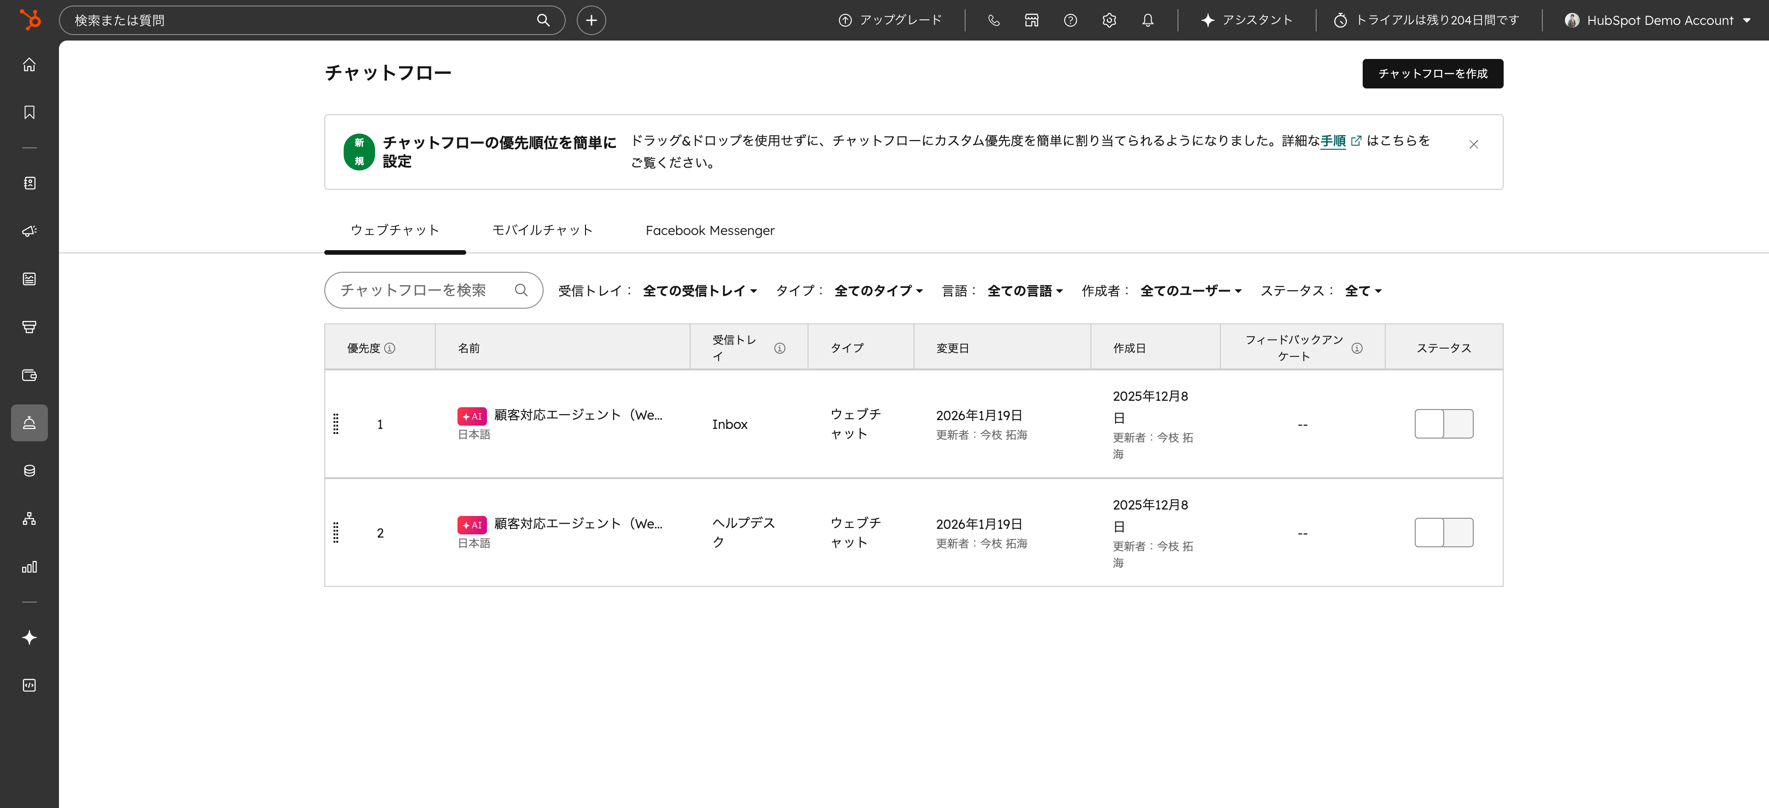
Task: Click the calling phone icon in top bar
Action: [993, 20]
